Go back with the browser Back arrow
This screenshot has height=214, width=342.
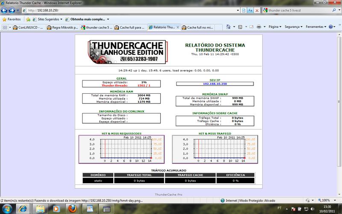tap(4, 10)
